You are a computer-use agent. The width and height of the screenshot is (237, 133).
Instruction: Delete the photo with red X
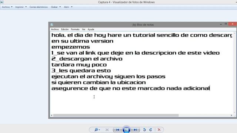pos(159,130)
